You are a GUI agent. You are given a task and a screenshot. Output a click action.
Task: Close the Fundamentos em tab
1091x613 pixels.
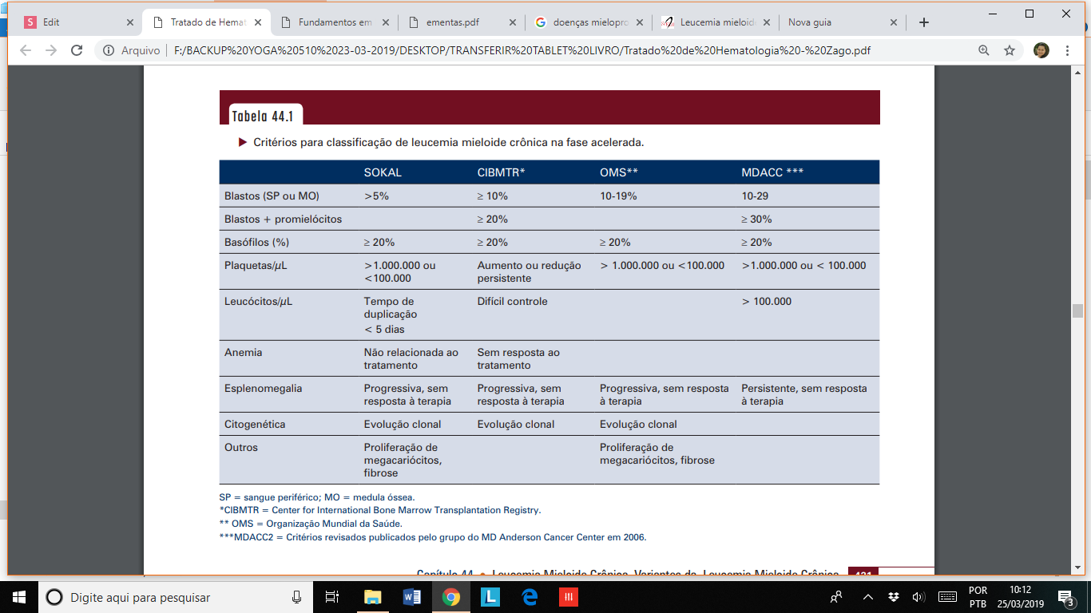click(385, 22)
